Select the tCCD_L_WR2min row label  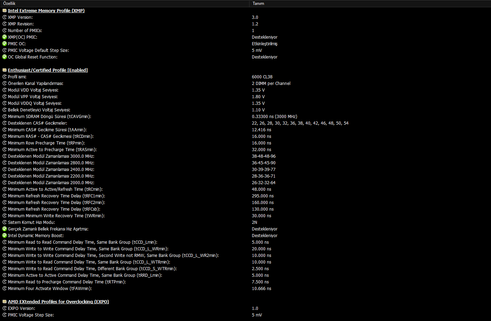tap(113, 256)
